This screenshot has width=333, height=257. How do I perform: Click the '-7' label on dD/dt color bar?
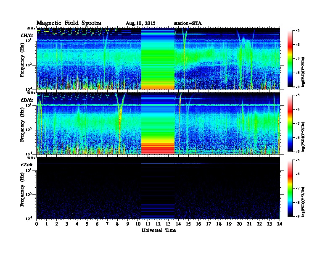click(297, 123)
